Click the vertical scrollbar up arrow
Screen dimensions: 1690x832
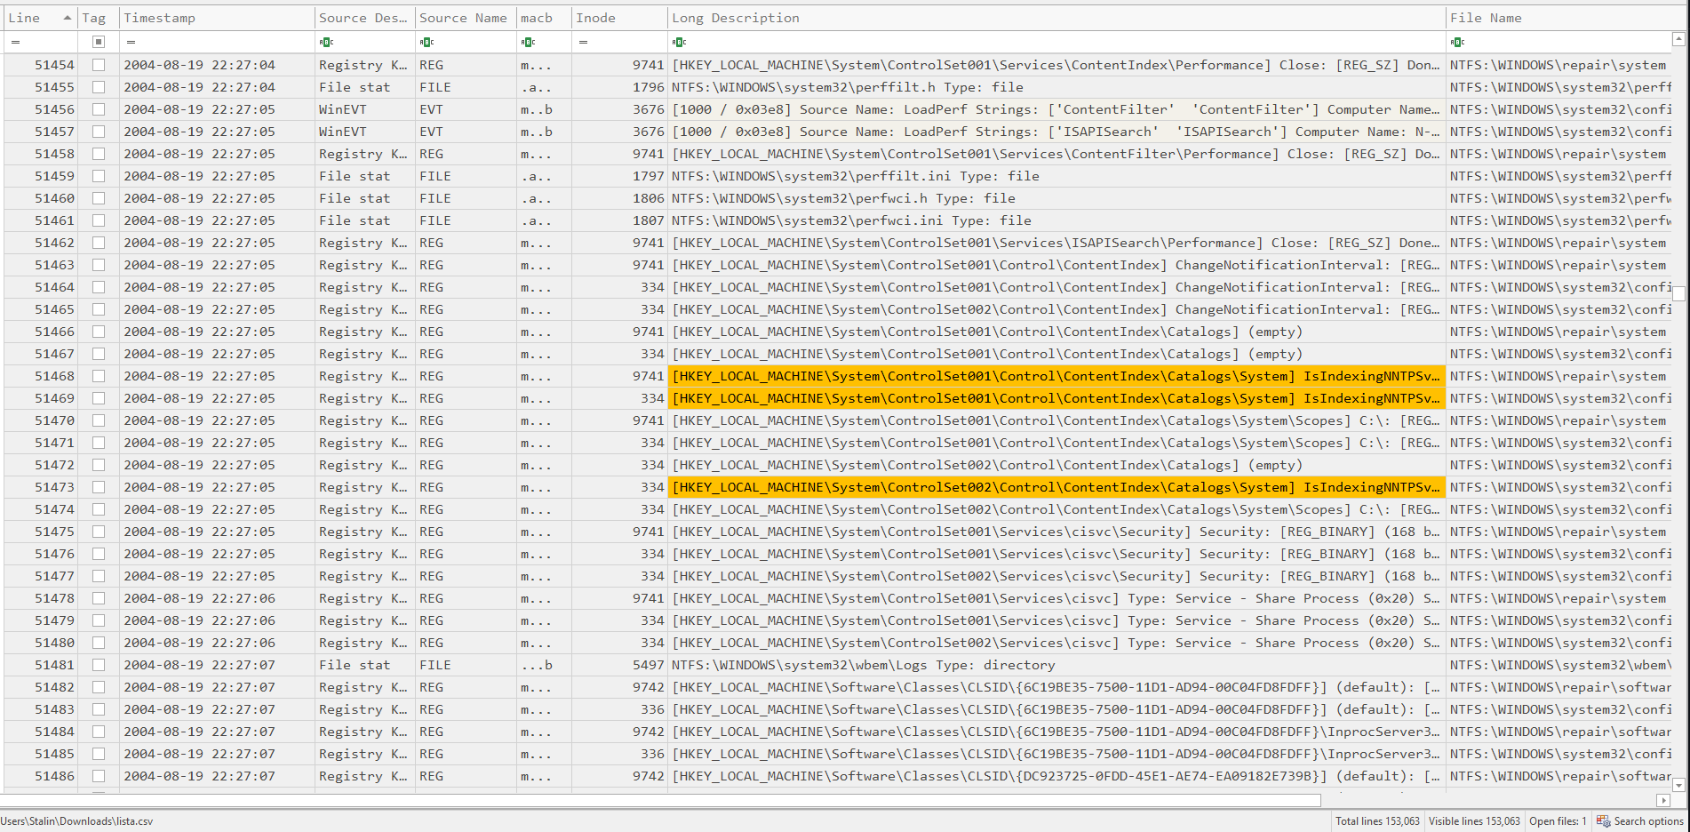click(x=1678, y=39)
